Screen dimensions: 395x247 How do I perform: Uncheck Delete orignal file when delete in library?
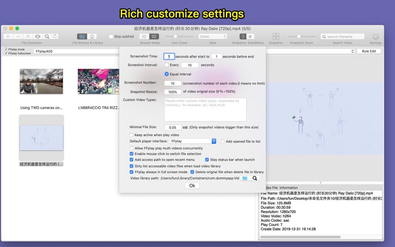point(192,172)
